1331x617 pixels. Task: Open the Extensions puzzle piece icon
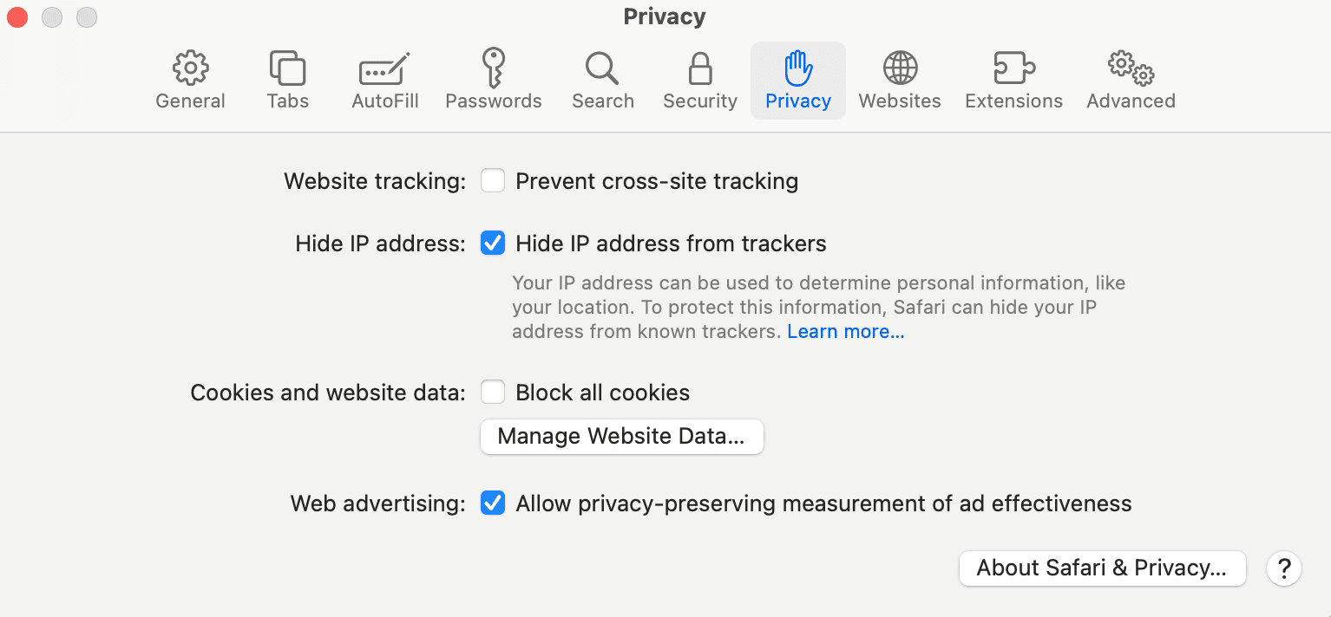point(1013,68)
